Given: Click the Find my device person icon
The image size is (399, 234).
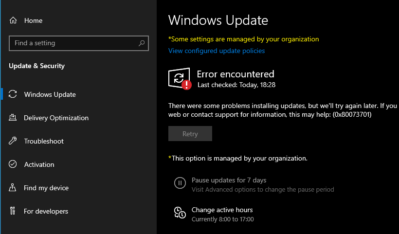Looking at the screenshot, I should 13,188.
